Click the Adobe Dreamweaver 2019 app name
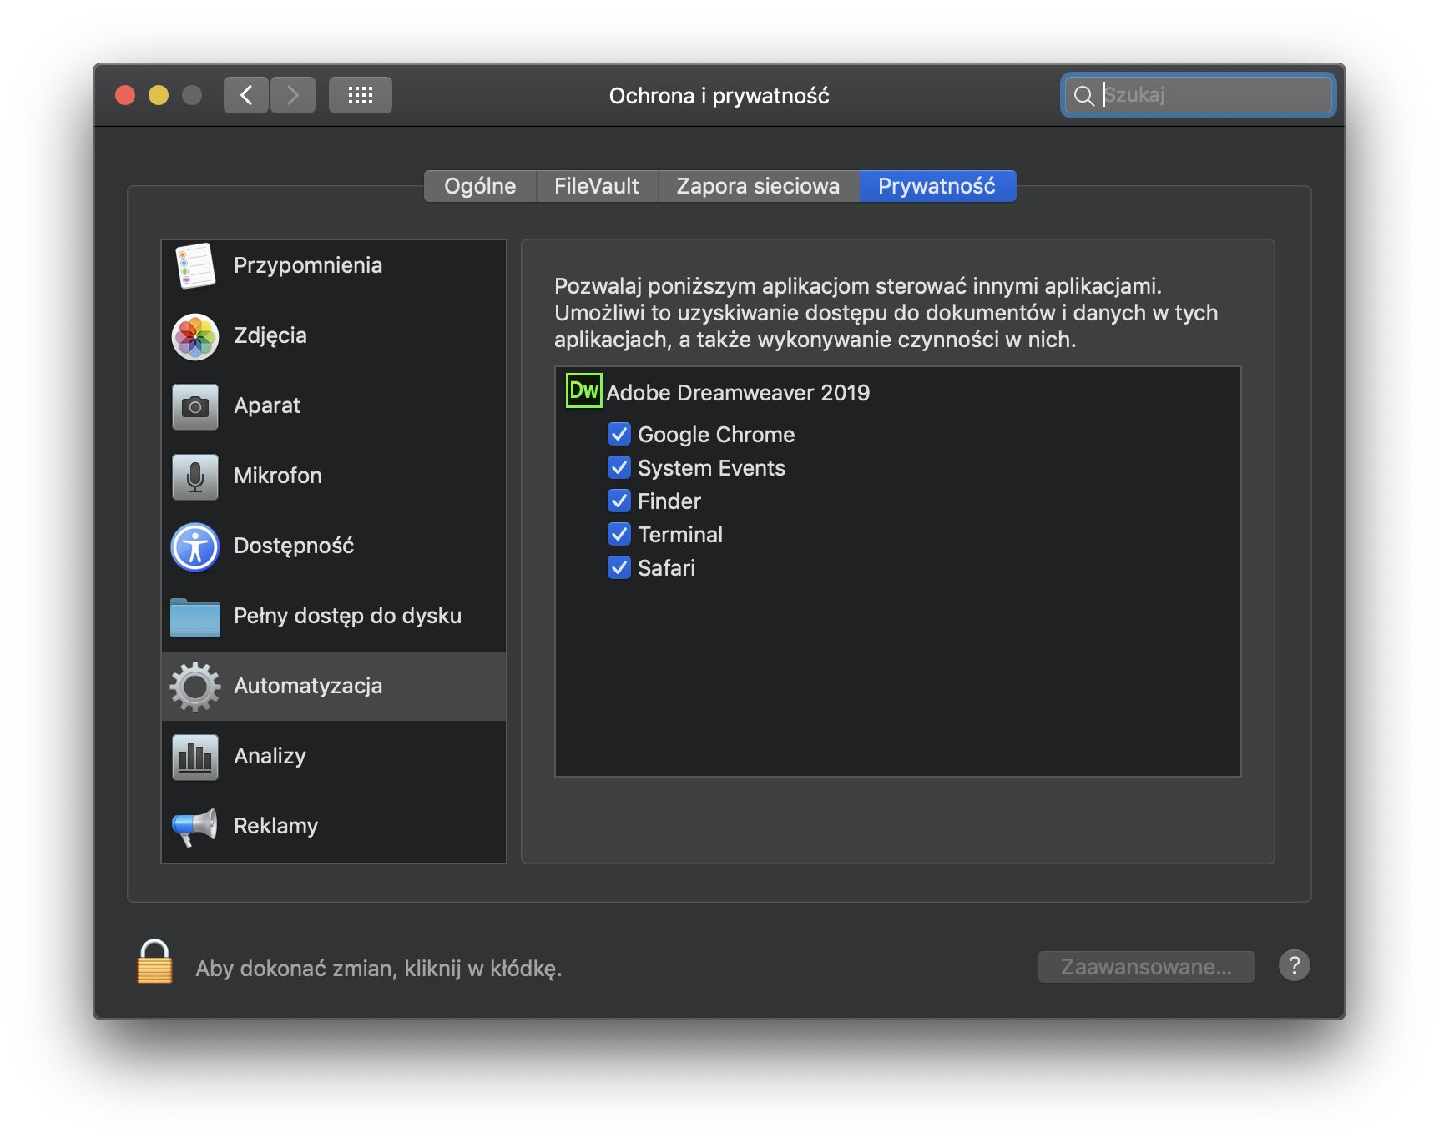This screenshot has width=1439, height=1143. tap(738, 393)
